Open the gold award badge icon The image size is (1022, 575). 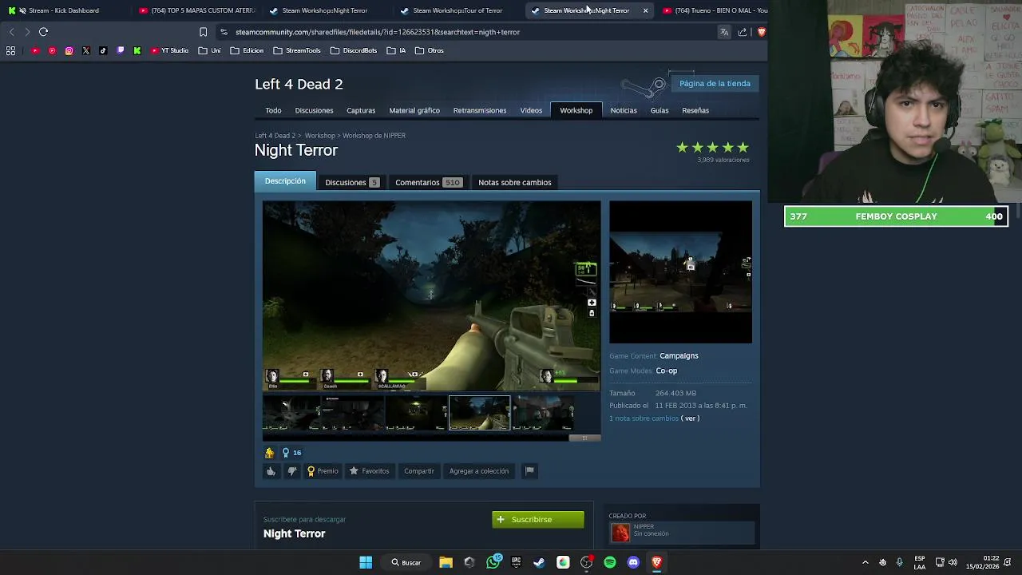tap(270, 453)
